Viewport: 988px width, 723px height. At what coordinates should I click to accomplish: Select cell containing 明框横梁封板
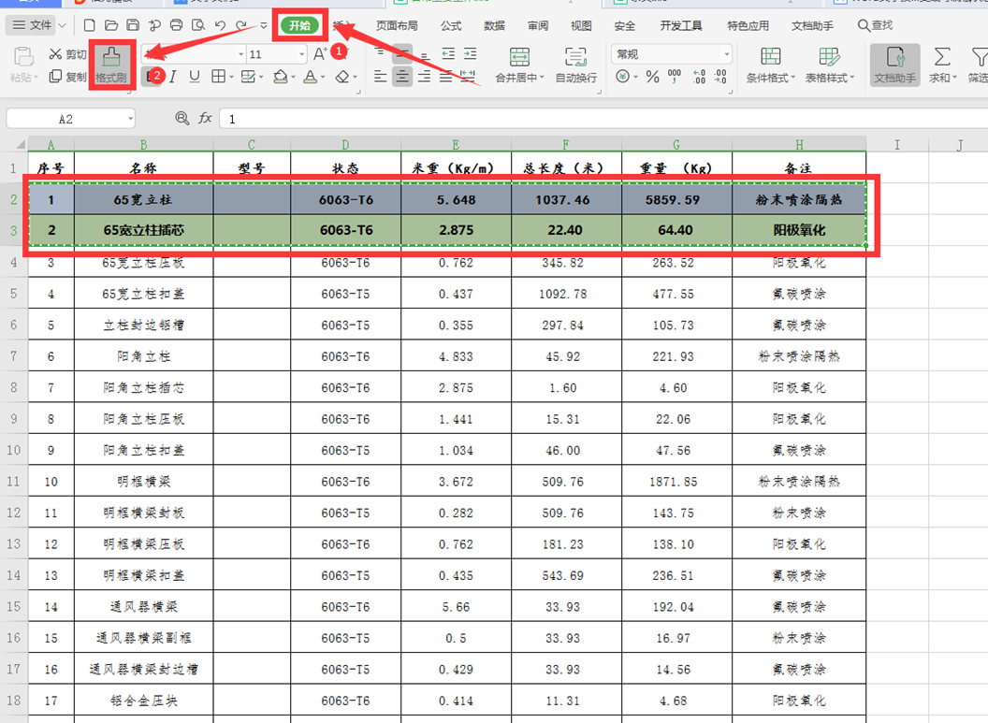click(x=144, y=513)
